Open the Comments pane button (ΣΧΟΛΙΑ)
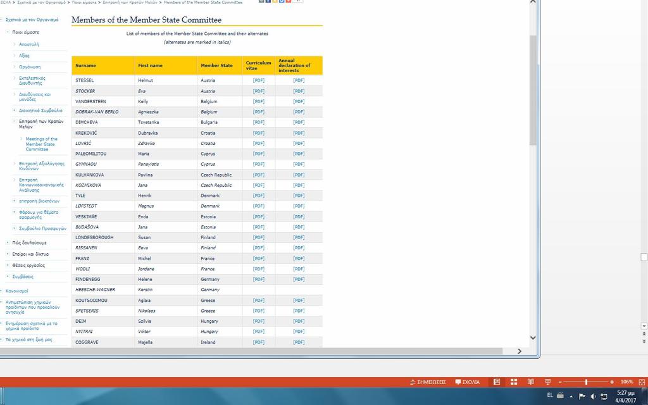The height and width of the screenshot is (405, 648). click(468, 382)
